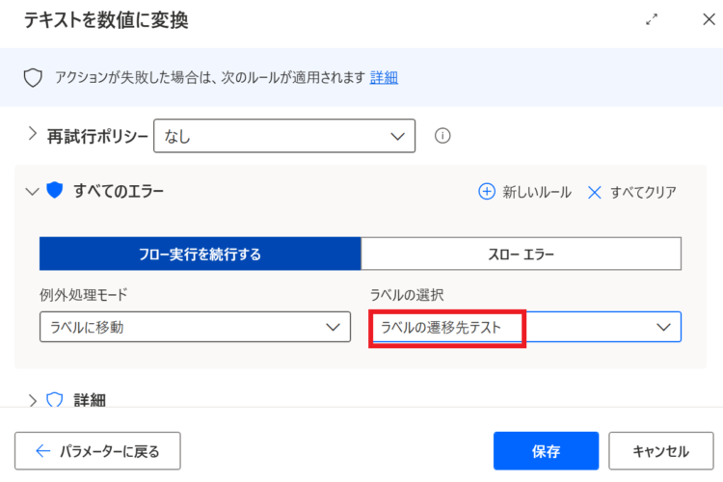Click the plus icon for 新しいルール
Screen dimensions: 723x482
487,192
